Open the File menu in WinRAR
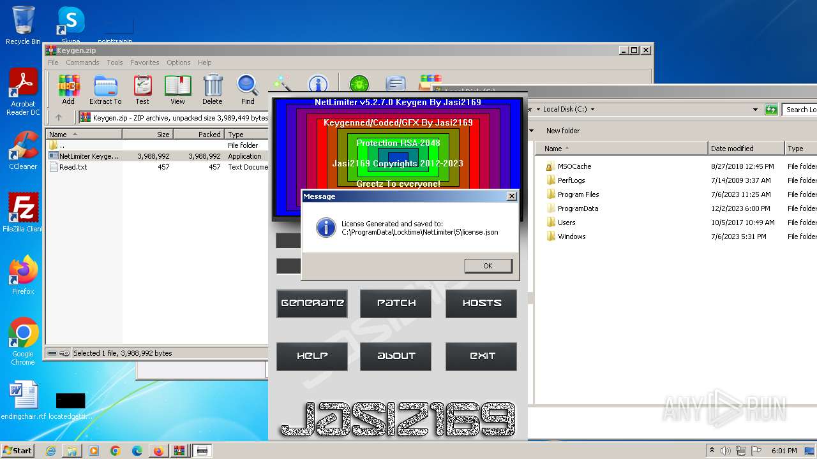This screenshot has height=459, width=817. click(53, 62)
